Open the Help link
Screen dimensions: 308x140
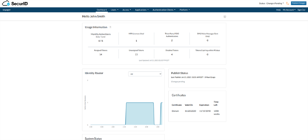pyautogui.click(x=278, y=10)
